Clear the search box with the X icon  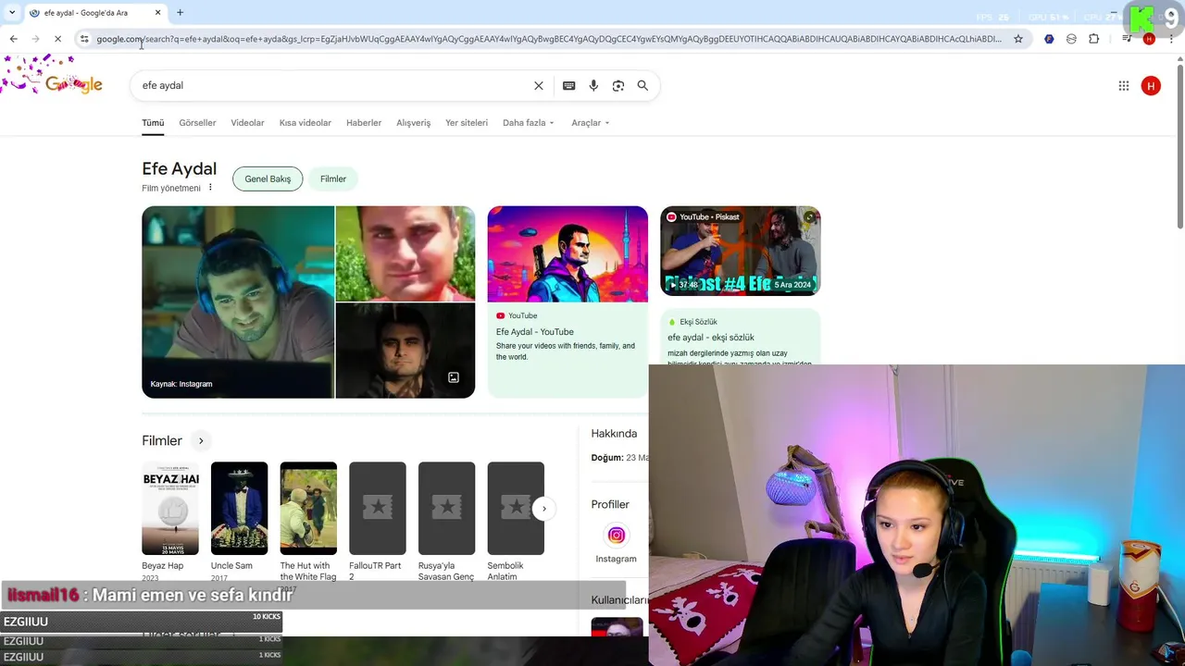pos(539,85)
